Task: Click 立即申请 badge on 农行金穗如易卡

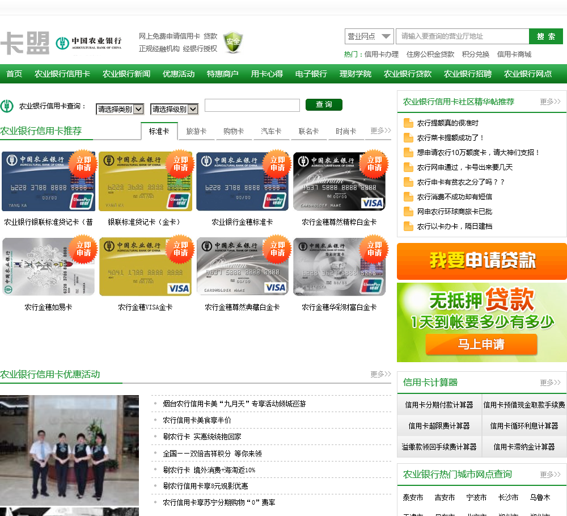Action: point(83,249)
